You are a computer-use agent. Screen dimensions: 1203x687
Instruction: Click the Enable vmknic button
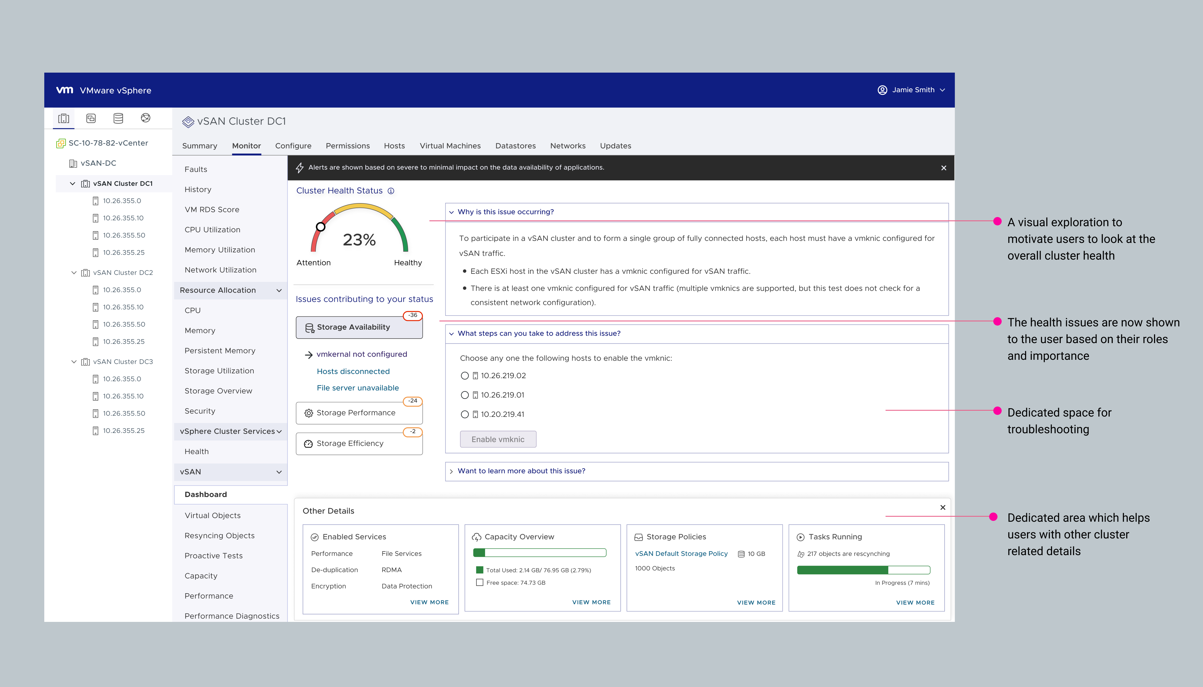point(498,440)
